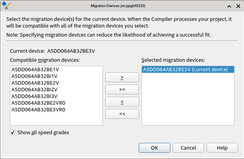Open Help for migration devices
Image resolution: width=244 pixels, height=159 pixels.
[x=222, y=148]
